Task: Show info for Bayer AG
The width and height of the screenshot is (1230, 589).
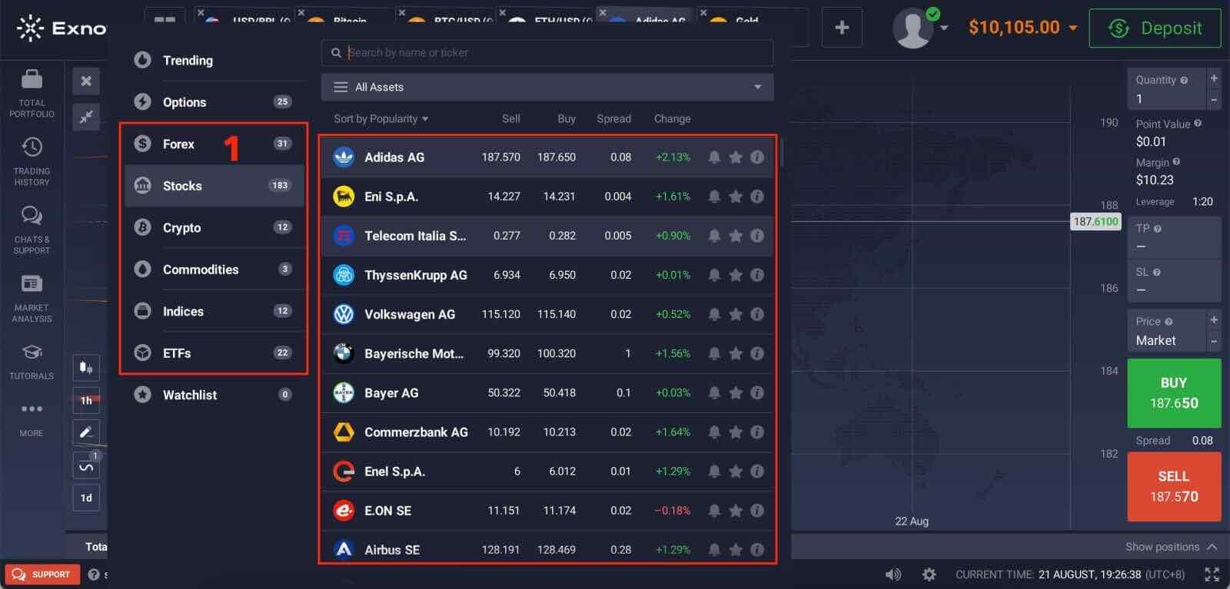Action: coord(757,392)
